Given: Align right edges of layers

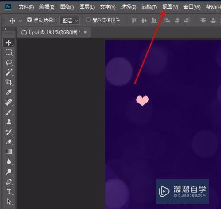Looking at the screenshot, I should 187,20.
